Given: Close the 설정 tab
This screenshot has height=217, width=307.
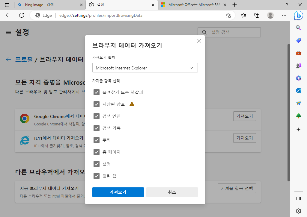Looking at the screenshot, I should tap(153, 5).
